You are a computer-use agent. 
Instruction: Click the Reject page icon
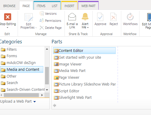(113, 17)
